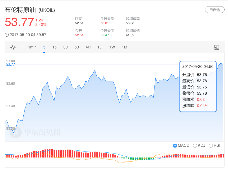
Task: Choose the 15 minute interval
Action: (54, 47)
